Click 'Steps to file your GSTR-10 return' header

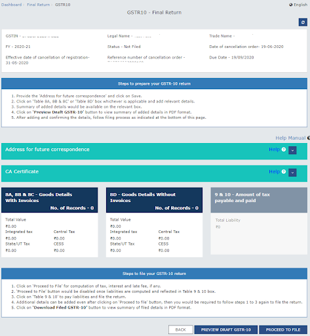pos(154,274)
